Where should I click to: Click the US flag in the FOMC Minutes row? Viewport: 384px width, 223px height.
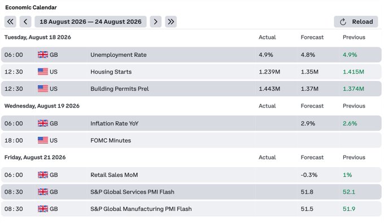pyautogui.click(x=43, y=140)
